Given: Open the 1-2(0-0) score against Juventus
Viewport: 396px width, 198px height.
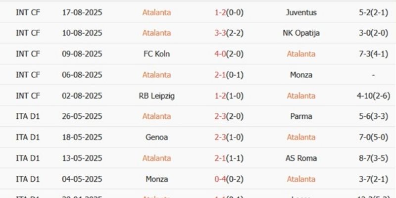Looking at the screenshot, I should pyautogui.click(x=227, y=12).
